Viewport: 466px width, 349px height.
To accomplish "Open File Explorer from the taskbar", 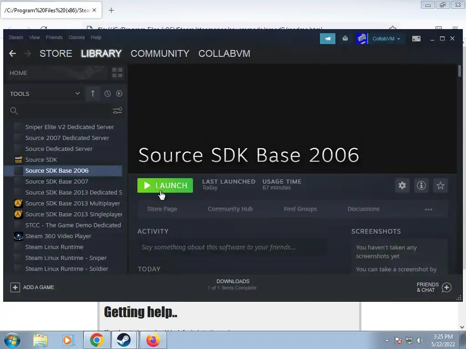I will coord(41,340).
